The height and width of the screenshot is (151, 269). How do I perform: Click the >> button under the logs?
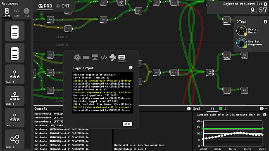click(127, 124)
